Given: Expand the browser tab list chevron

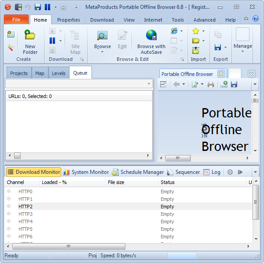Looking at the screenshot, I should click(251, 74).
